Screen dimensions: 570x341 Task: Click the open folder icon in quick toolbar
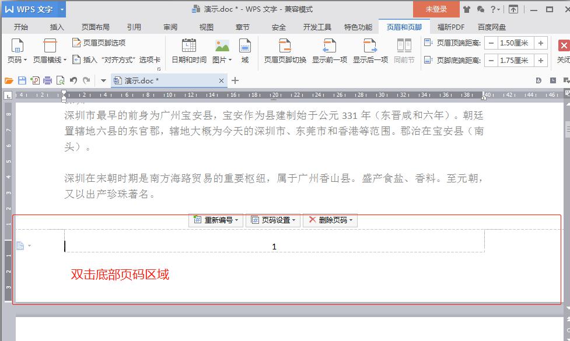point(9,80)
